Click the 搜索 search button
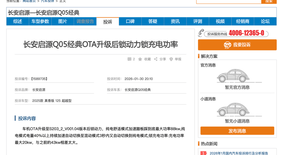Screen dimensions: 301x155 (269, 1)
